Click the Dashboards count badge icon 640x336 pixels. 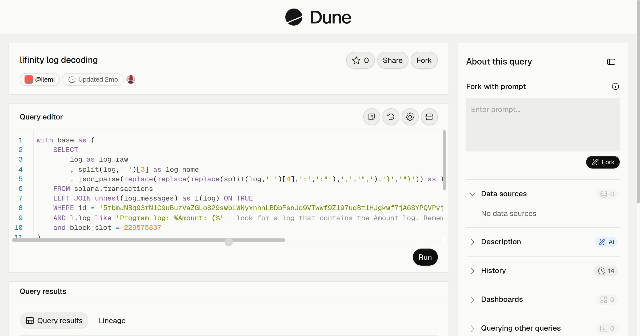(x=607, y=300)
